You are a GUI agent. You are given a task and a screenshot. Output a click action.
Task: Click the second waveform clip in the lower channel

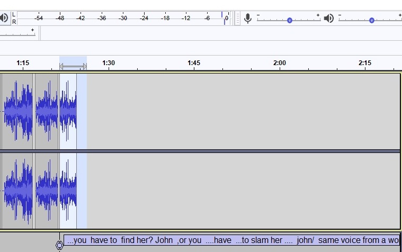click(47, 191)
